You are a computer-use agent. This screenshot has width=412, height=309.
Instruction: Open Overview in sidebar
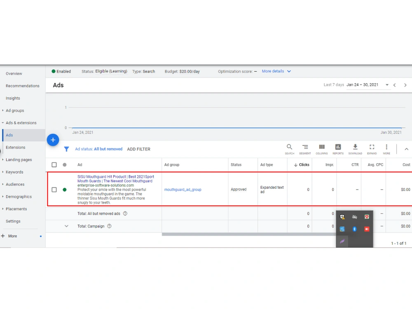(x=14, y=74)
